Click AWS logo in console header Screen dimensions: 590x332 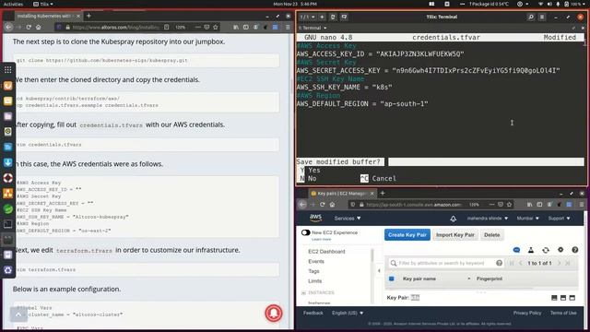315,218
